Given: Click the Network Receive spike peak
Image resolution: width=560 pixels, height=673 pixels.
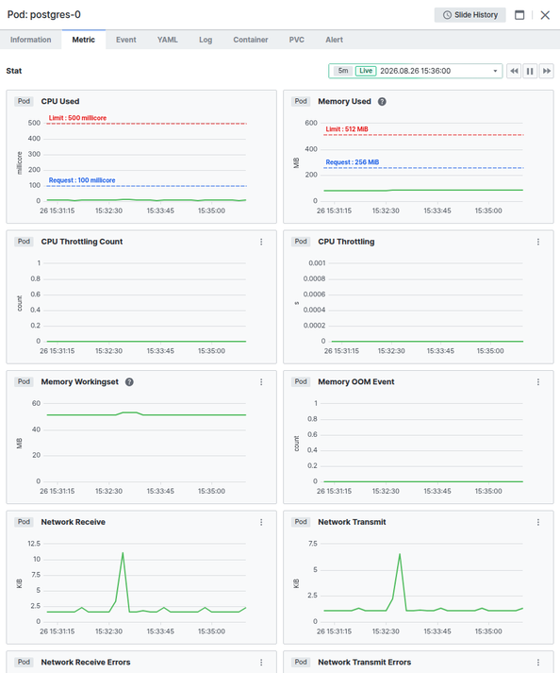Looking at the screenshot, I should coord(123,553).
